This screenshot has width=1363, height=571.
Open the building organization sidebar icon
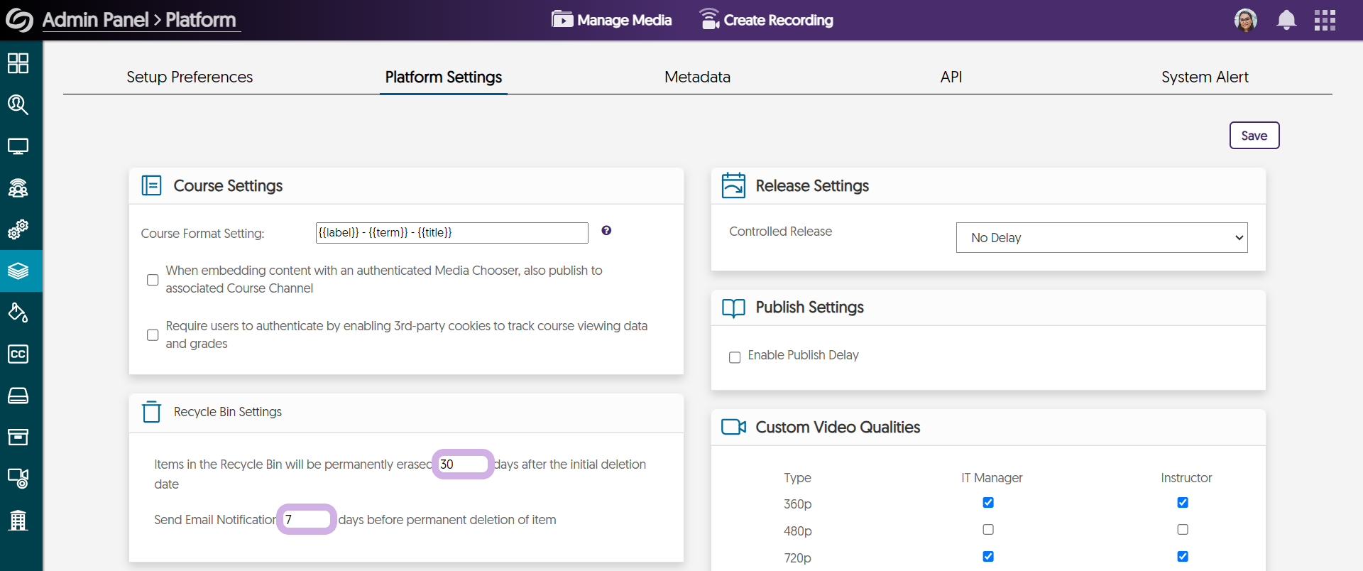(x=18, y=520)
